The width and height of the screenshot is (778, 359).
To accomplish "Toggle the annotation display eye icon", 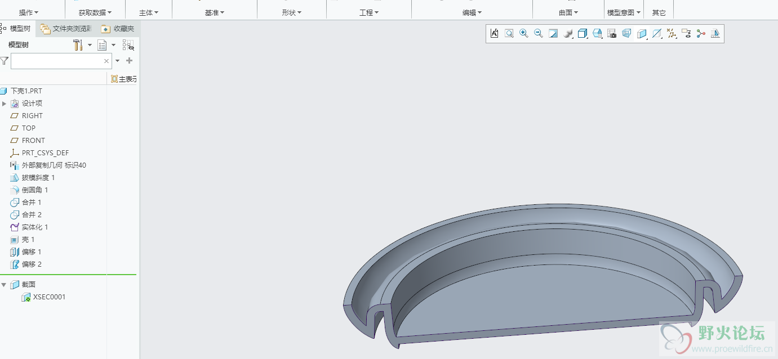I will 686,34.
